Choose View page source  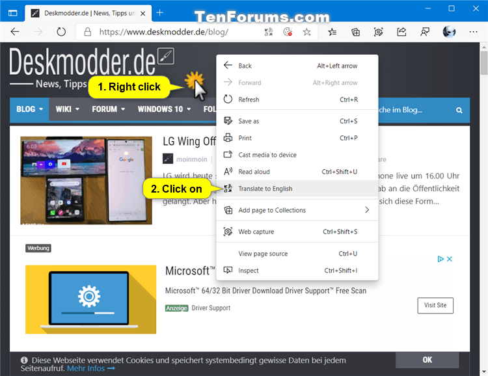297,254
